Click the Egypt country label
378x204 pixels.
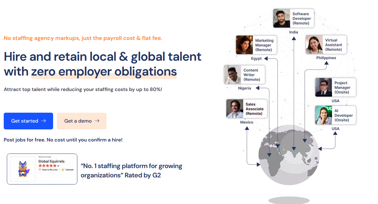tap(256, 59)
